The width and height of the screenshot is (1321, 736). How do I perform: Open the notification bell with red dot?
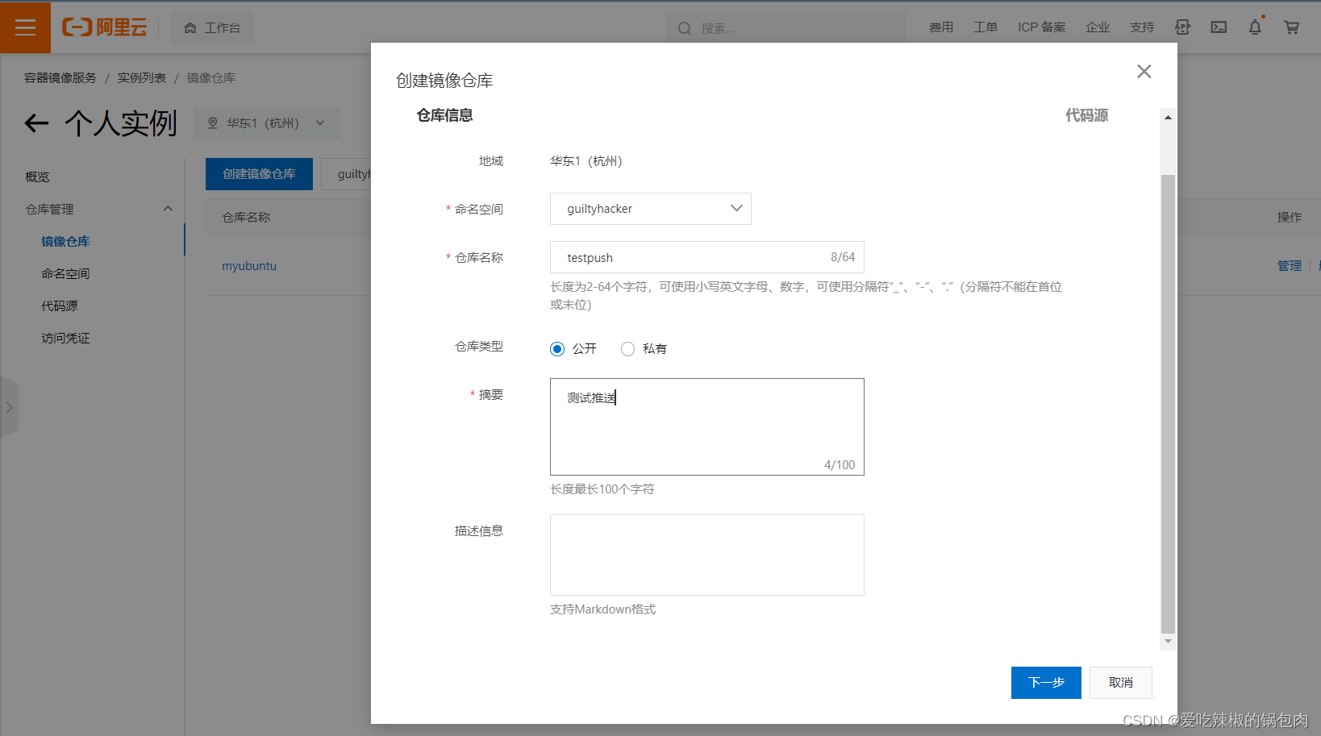point(1255,27)
